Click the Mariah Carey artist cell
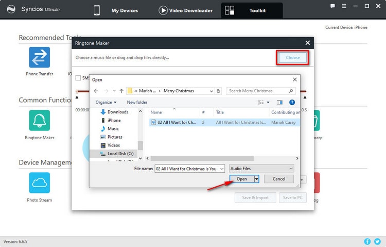The width and height of the screenshot is (386, 247). coord(284,122)
